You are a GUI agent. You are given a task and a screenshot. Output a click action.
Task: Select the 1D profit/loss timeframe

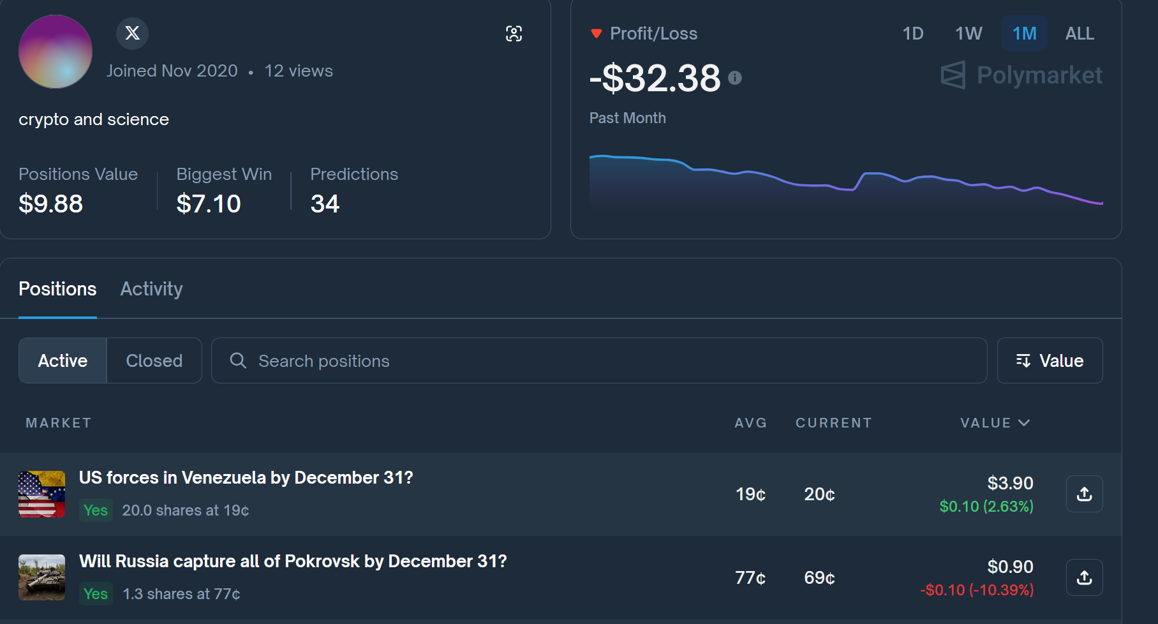click(913, 33)
